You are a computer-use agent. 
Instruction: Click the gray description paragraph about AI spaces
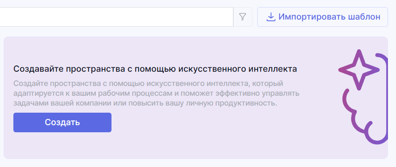pyautogui.click(x=156, y=94)
